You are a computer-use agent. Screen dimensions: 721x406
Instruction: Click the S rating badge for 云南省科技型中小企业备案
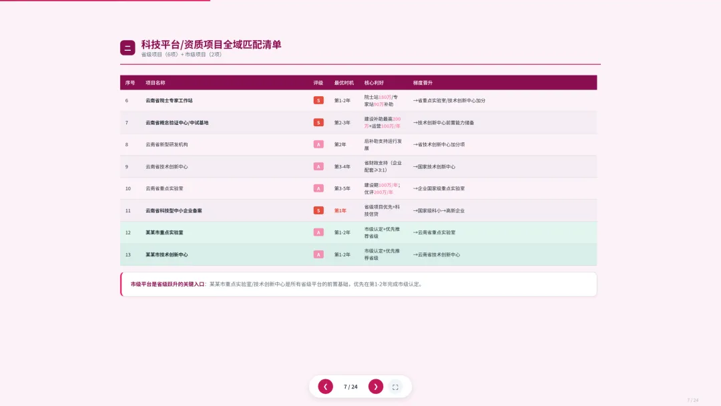318,210
